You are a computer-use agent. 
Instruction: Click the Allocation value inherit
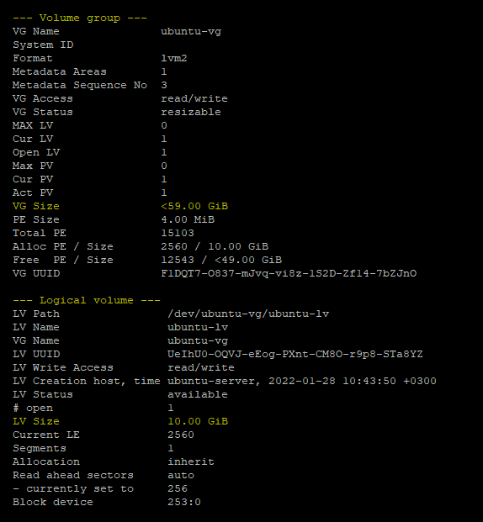pyautogui.click(x=191, y=461)
